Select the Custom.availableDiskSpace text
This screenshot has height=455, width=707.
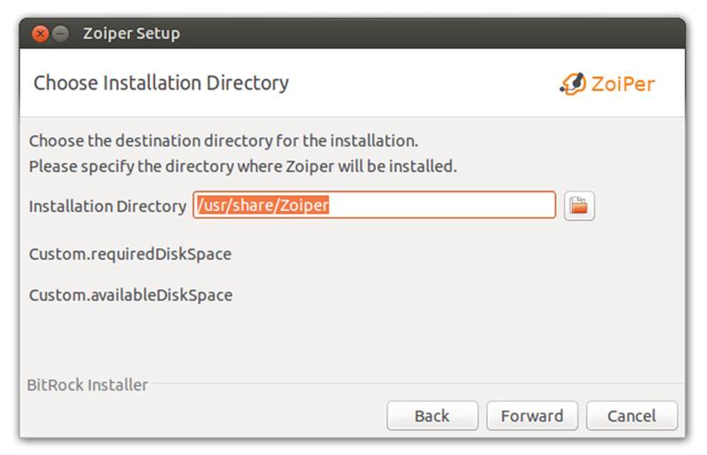[x=130, y=295]
